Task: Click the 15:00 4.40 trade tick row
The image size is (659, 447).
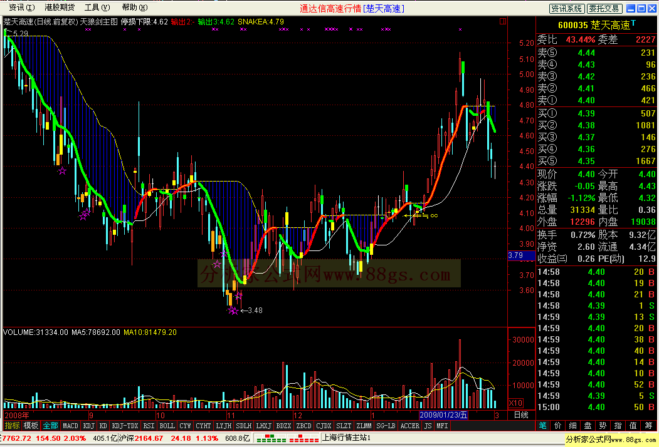Action: click(597, 407)
